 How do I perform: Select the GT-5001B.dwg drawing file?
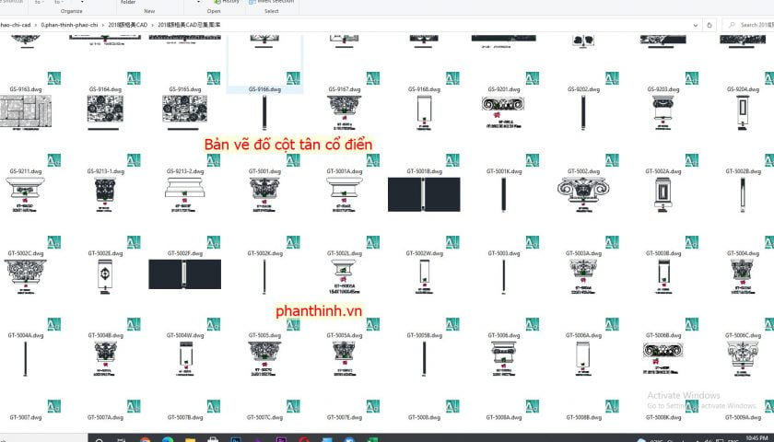tap(424, 194)
